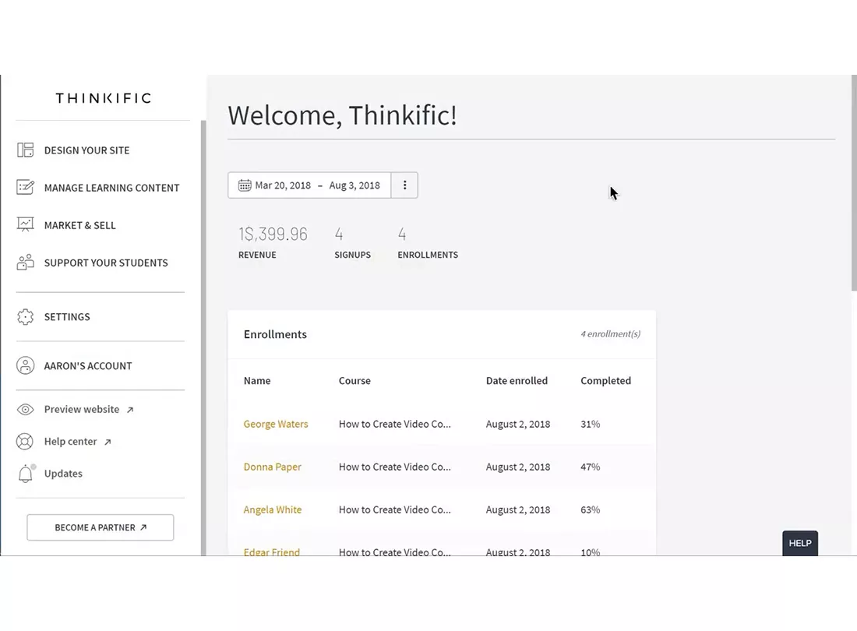Click the Welcome, Thinkific! heading

click(342, 115)
